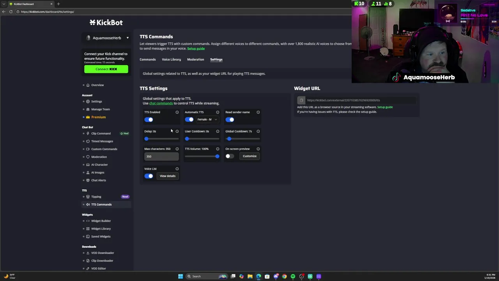Show info for TTS Volume setting

[218, 149]
